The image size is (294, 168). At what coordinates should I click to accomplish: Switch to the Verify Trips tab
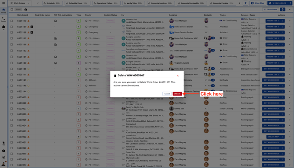coord(133,3)
